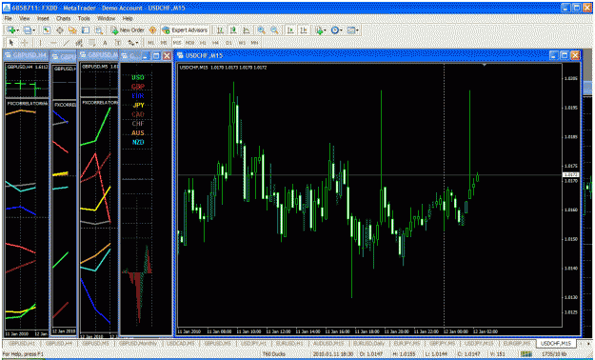This screenshot has height=360, width=595.
Task: Select the Arrows objects tool
Action: pos(131,43)
